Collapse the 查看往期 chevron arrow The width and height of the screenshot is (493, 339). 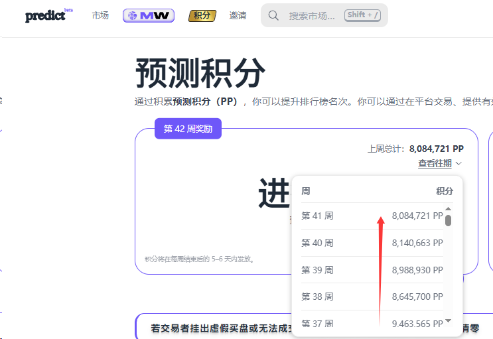click(x=458, y=163)
